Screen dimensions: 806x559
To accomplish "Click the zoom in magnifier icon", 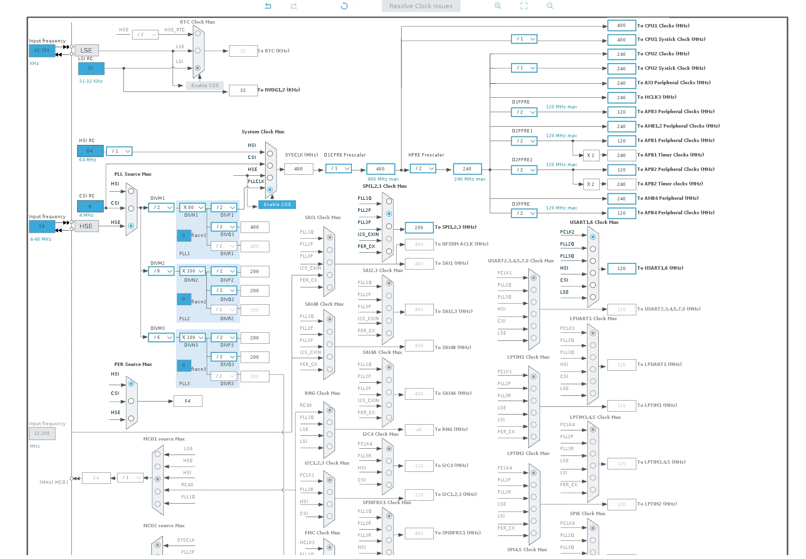I will (x=498, y=6).
